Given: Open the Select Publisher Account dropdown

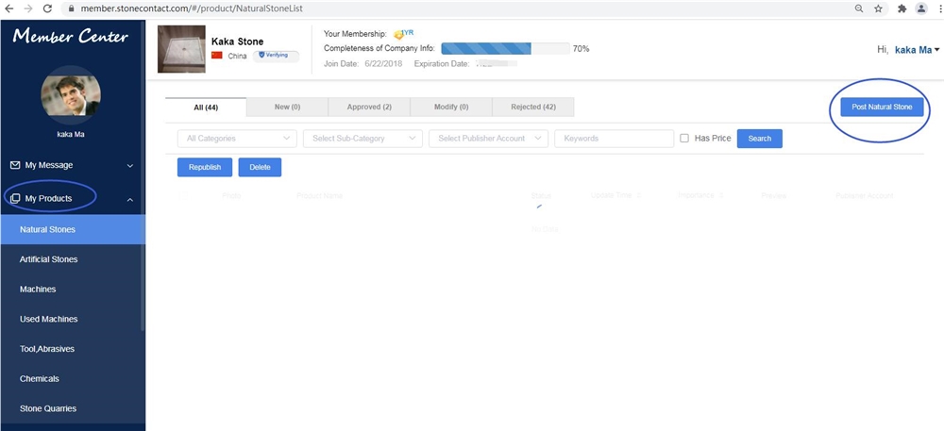Looking at the screenshot, I should [488, 139].
